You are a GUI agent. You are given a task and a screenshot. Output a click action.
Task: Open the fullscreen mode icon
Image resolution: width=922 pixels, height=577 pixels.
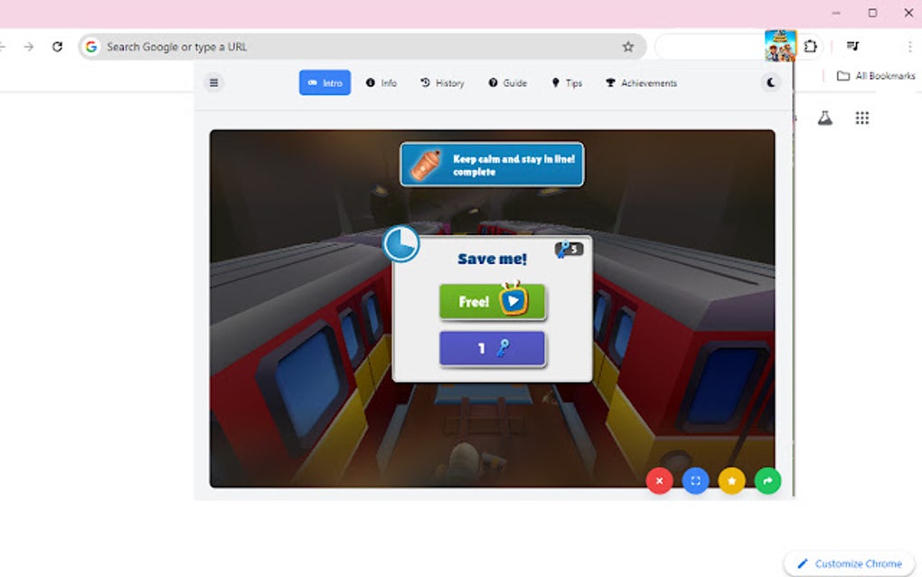click(695, 480)
